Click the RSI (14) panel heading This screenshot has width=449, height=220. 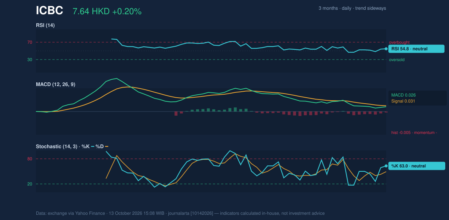(45, 25)
